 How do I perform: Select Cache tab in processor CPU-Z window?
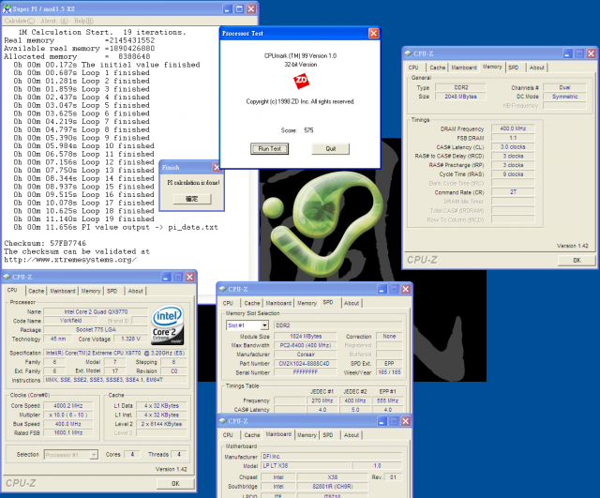36,291
